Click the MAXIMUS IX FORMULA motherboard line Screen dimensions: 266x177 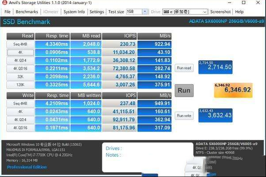35,150
